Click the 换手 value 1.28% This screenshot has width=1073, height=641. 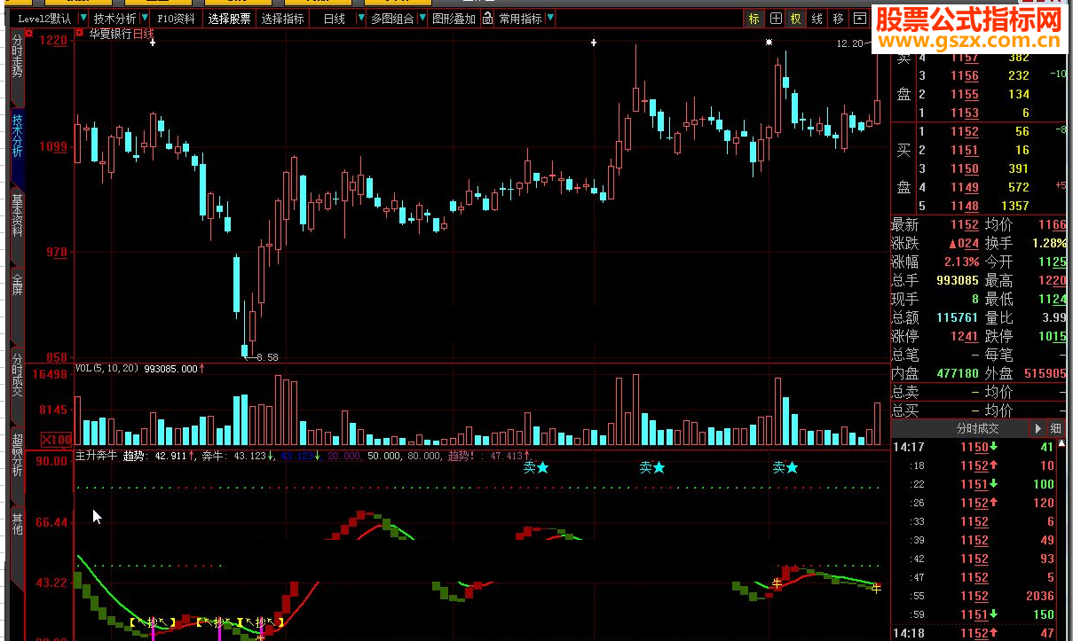tap(1049, 244)
